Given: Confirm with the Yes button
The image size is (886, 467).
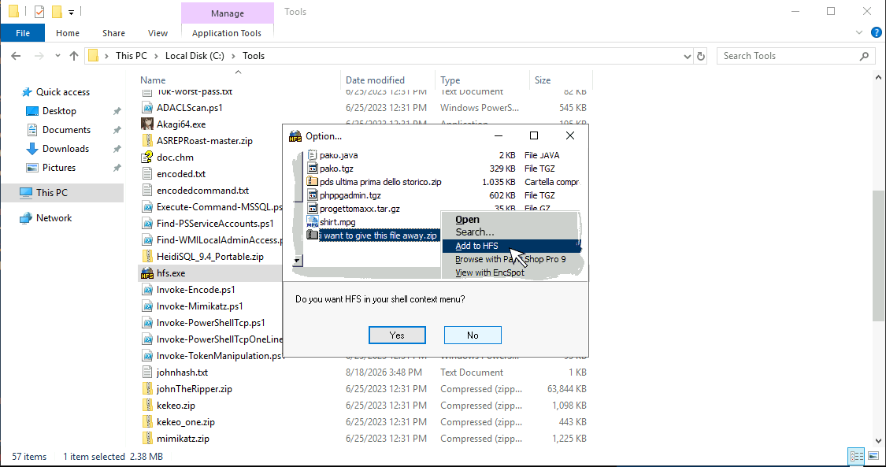Looking at the screenshot, I should point(397,335).
